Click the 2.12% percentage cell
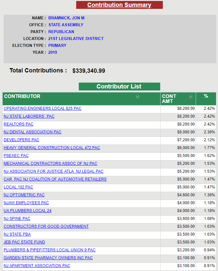This screenshot has width=218, height=271. point(206,140)
